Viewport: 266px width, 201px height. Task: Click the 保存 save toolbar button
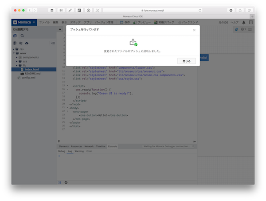[125, 23]
